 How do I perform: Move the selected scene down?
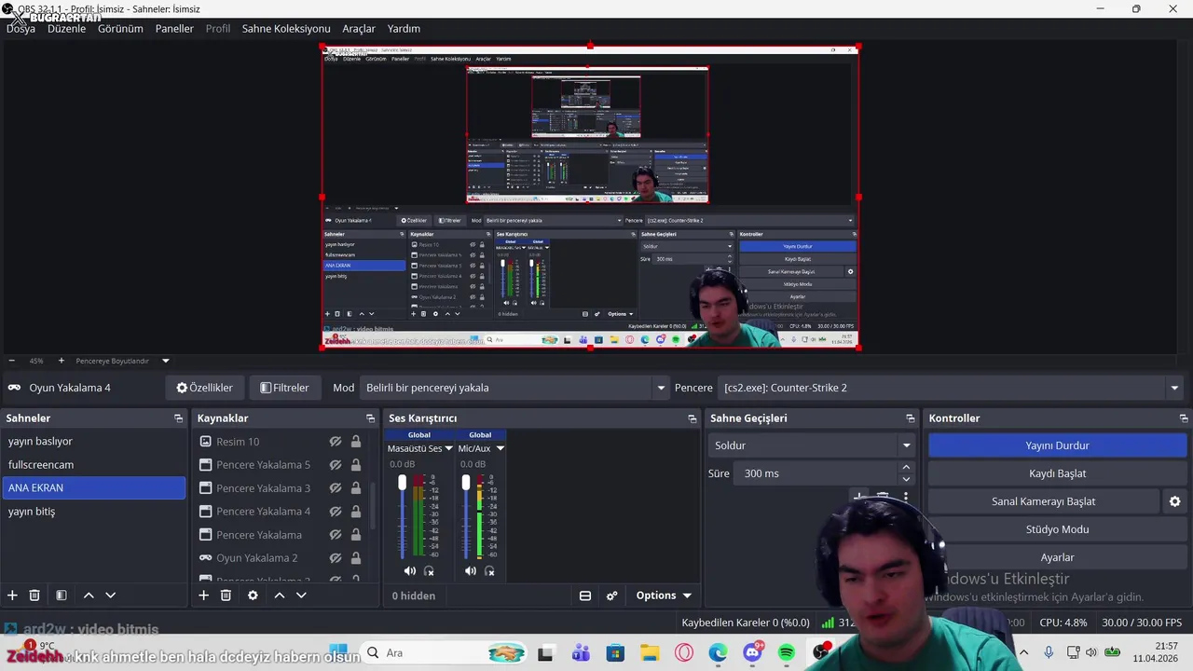(110, 596)
